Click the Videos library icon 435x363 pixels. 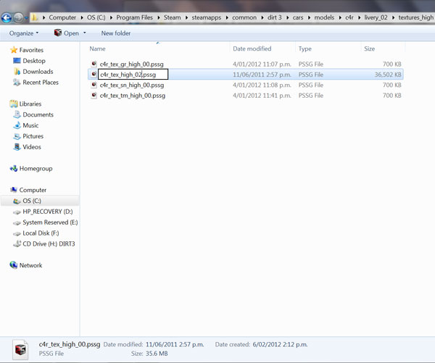(17, 147)
